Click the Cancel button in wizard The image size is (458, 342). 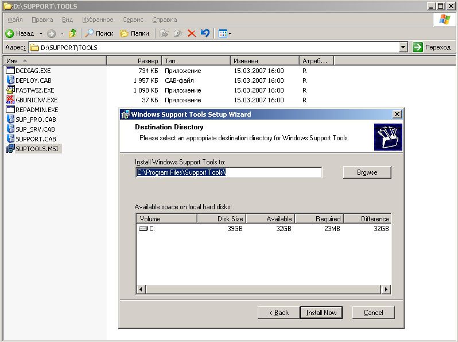(x=373, y=312)
